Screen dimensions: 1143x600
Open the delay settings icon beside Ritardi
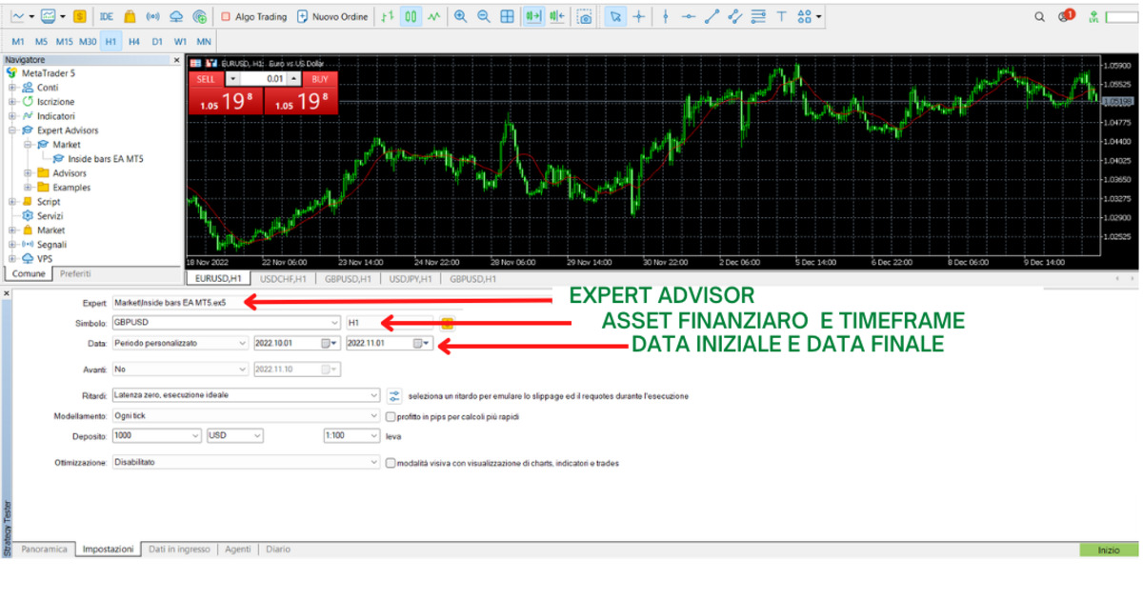[x=395, y=395]
